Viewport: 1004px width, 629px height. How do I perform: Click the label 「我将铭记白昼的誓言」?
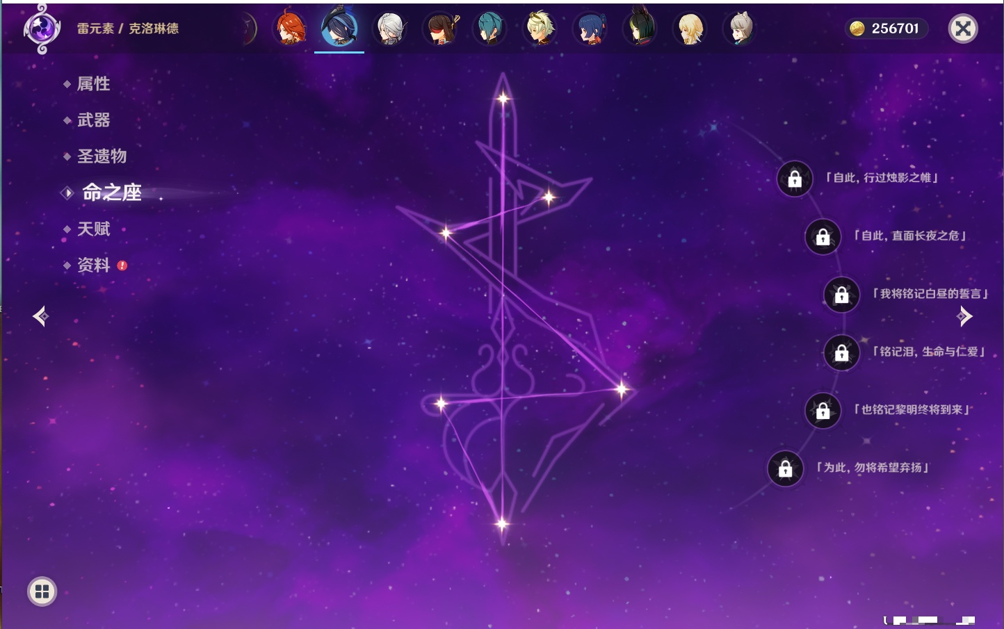click(x=931, y=294)
